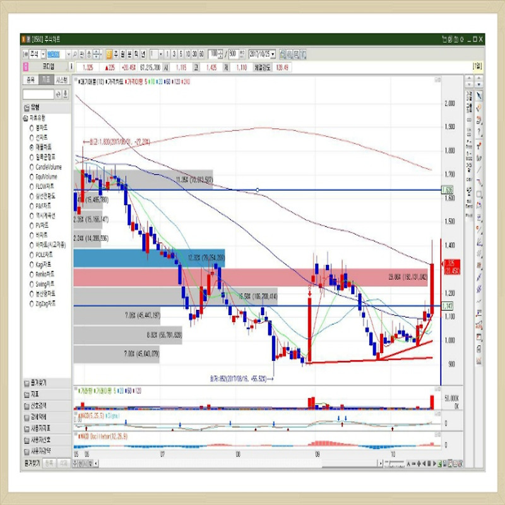The width and height of the screenshot is (505, 505).
Task: Select the 30 interval toolbar button
Action: [194, 54]
